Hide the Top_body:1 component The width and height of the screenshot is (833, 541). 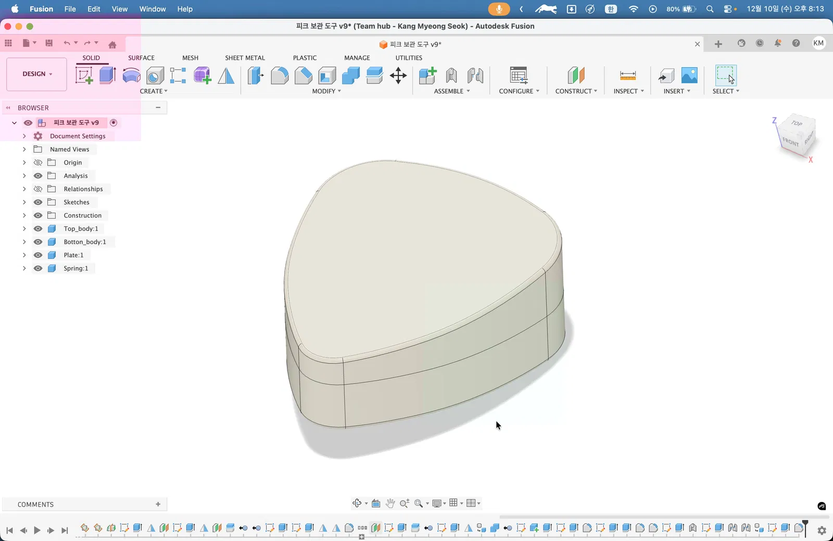pos(38,229)
